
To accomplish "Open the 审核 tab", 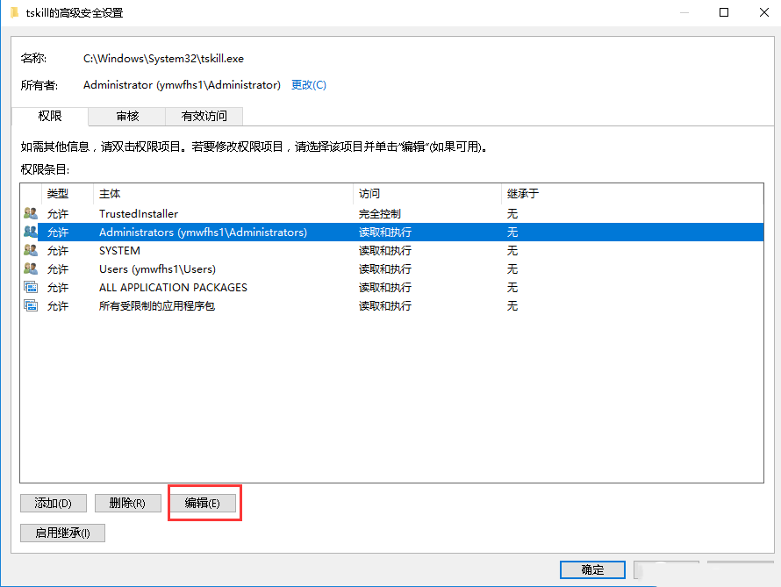I will (127, 116).
